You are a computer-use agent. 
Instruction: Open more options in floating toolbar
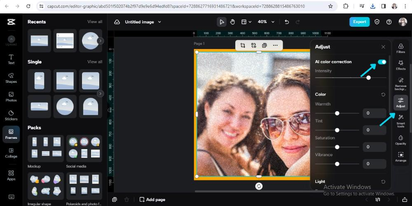(x=275, y=45)
